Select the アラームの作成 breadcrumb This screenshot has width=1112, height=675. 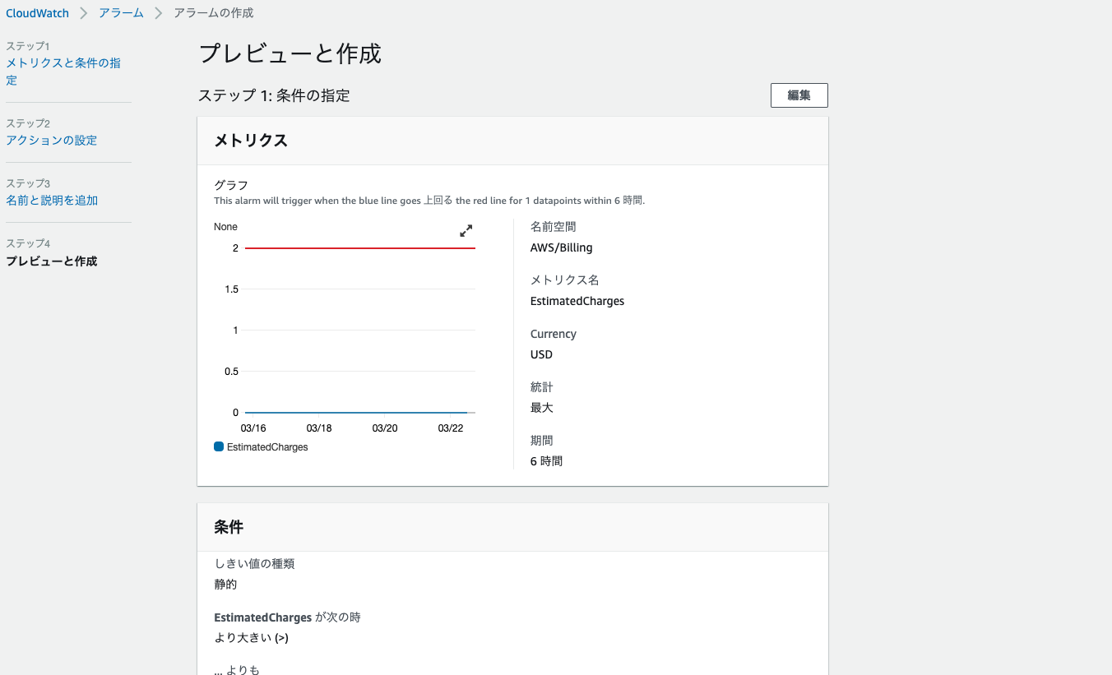click(x=214, y=13)
